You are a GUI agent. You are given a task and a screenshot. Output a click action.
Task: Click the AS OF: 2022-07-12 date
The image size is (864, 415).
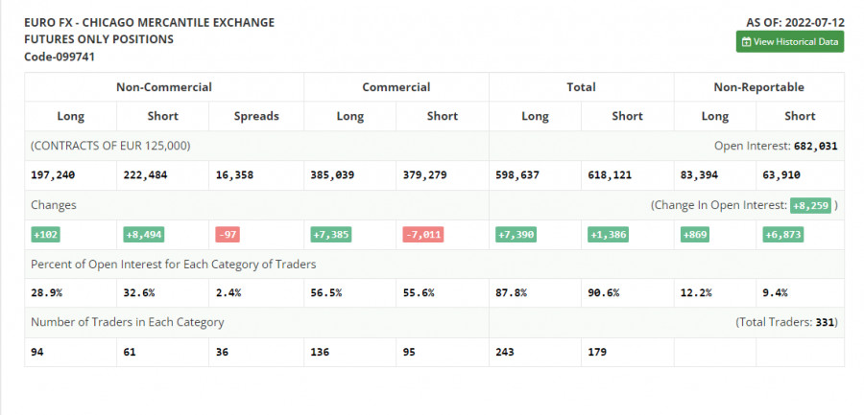(795, 23)
